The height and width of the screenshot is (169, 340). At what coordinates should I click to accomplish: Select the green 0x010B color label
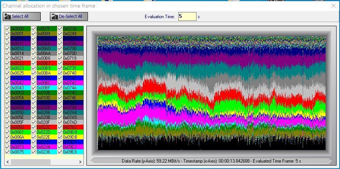click(x=46, y=93)
